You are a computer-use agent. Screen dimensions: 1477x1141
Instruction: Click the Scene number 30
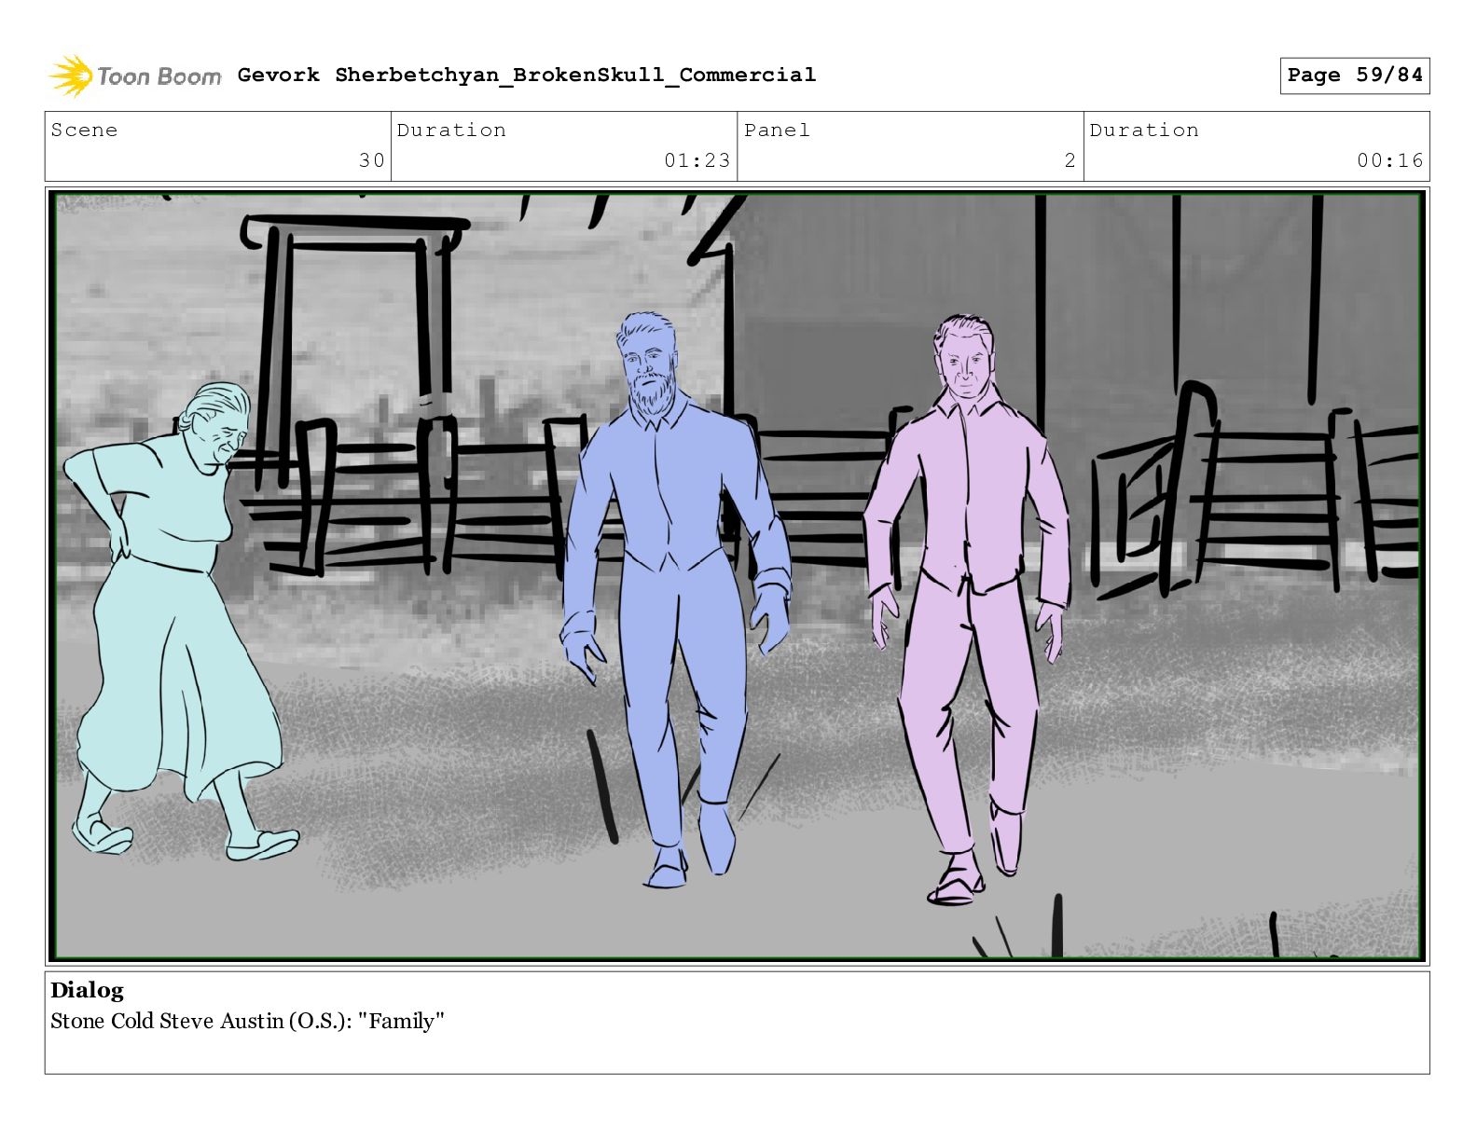pyautogui.click(x=372, y=160)
